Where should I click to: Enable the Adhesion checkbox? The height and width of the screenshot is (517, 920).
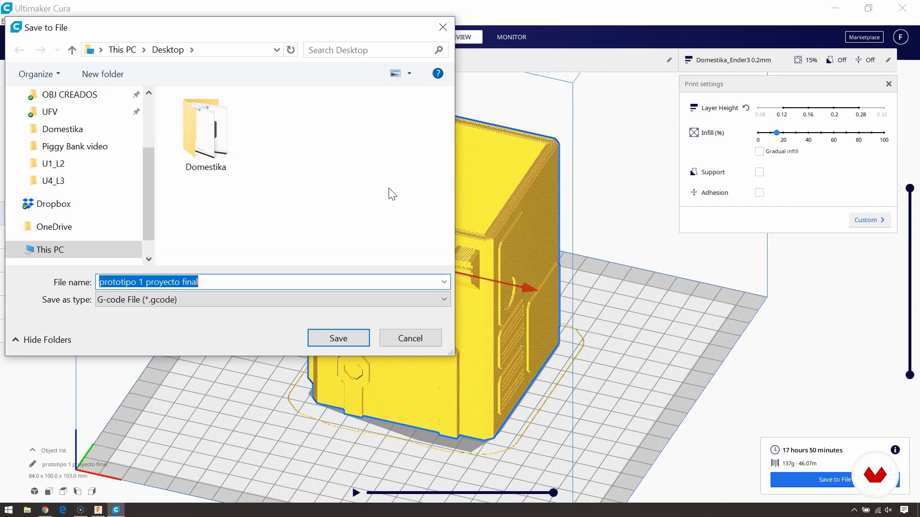point(760,192)
